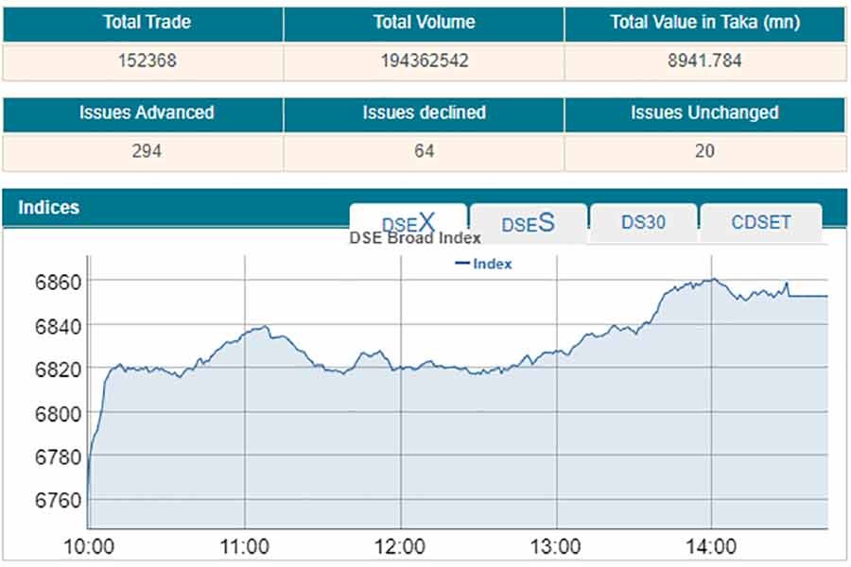Click the issues declined count 64
Viewport: 851px width, 567px height.
[x=424, y=151]
